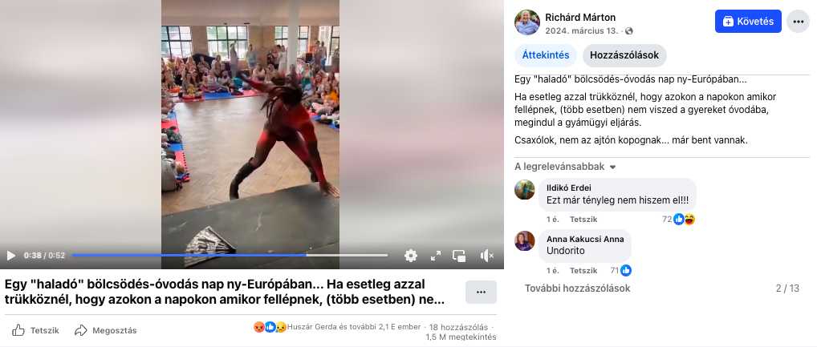Switch to the Hozzászólások tab
The width and height of the screenshot is (817, 347).
tap(624, 55)
